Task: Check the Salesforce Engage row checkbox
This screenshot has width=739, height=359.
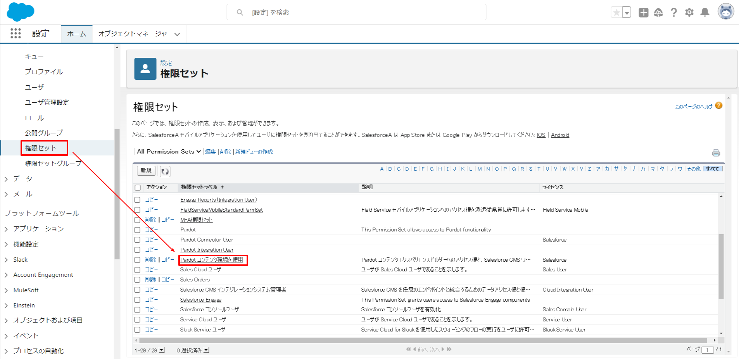Action: point(137,300)
